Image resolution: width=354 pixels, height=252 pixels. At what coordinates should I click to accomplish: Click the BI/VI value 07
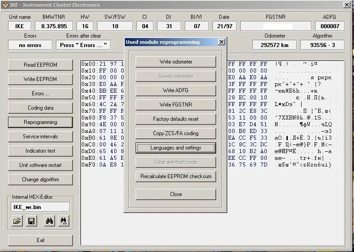coord(197,26)
